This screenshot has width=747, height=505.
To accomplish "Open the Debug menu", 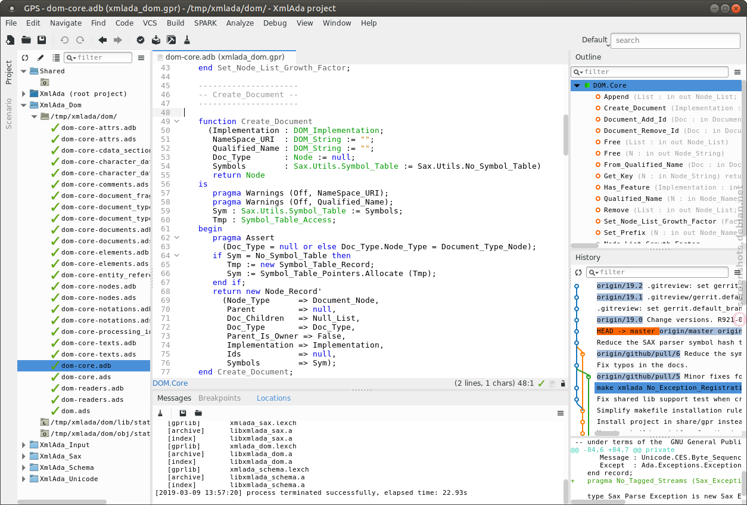I will [275, 23].
